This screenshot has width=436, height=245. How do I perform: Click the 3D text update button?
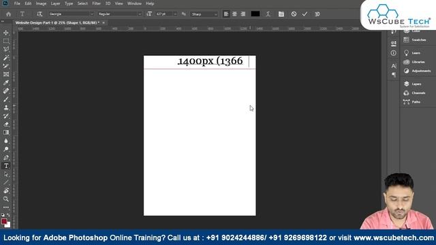pos(317,14)
